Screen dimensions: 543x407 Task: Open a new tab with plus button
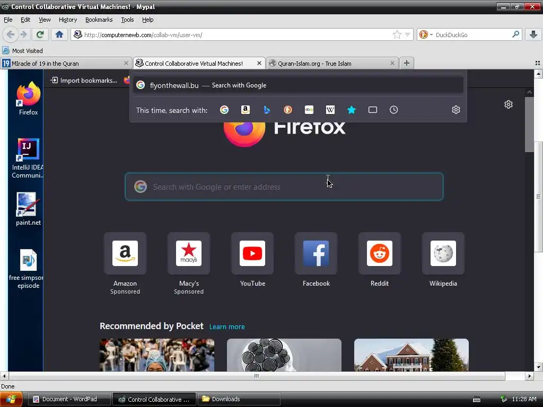pyautogui.click(x=407, y=63)
